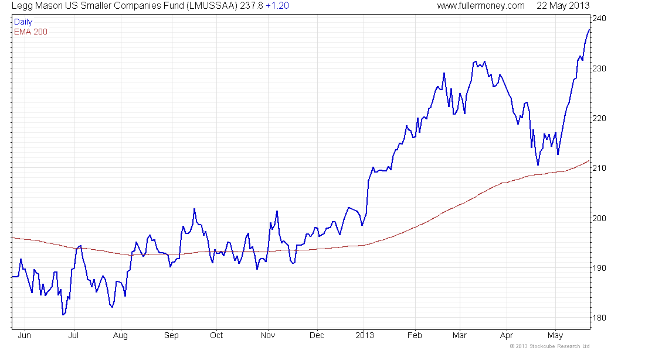
Task: Click the Mar x-axis label
Action: (460, 335)
